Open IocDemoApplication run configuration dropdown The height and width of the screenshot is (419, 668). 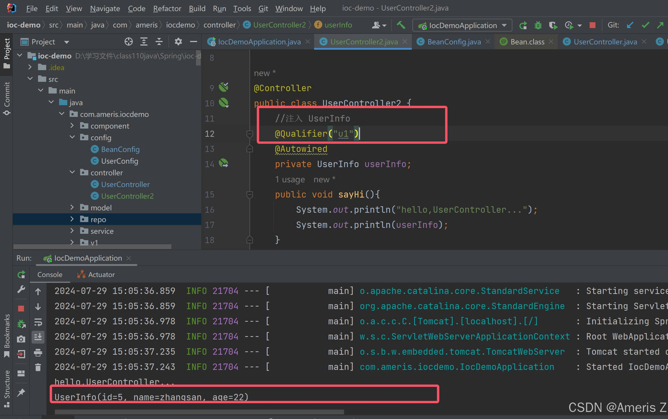[x=462, y=25]
